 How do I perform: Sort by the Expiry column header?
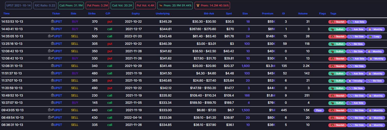pos(136,14)
